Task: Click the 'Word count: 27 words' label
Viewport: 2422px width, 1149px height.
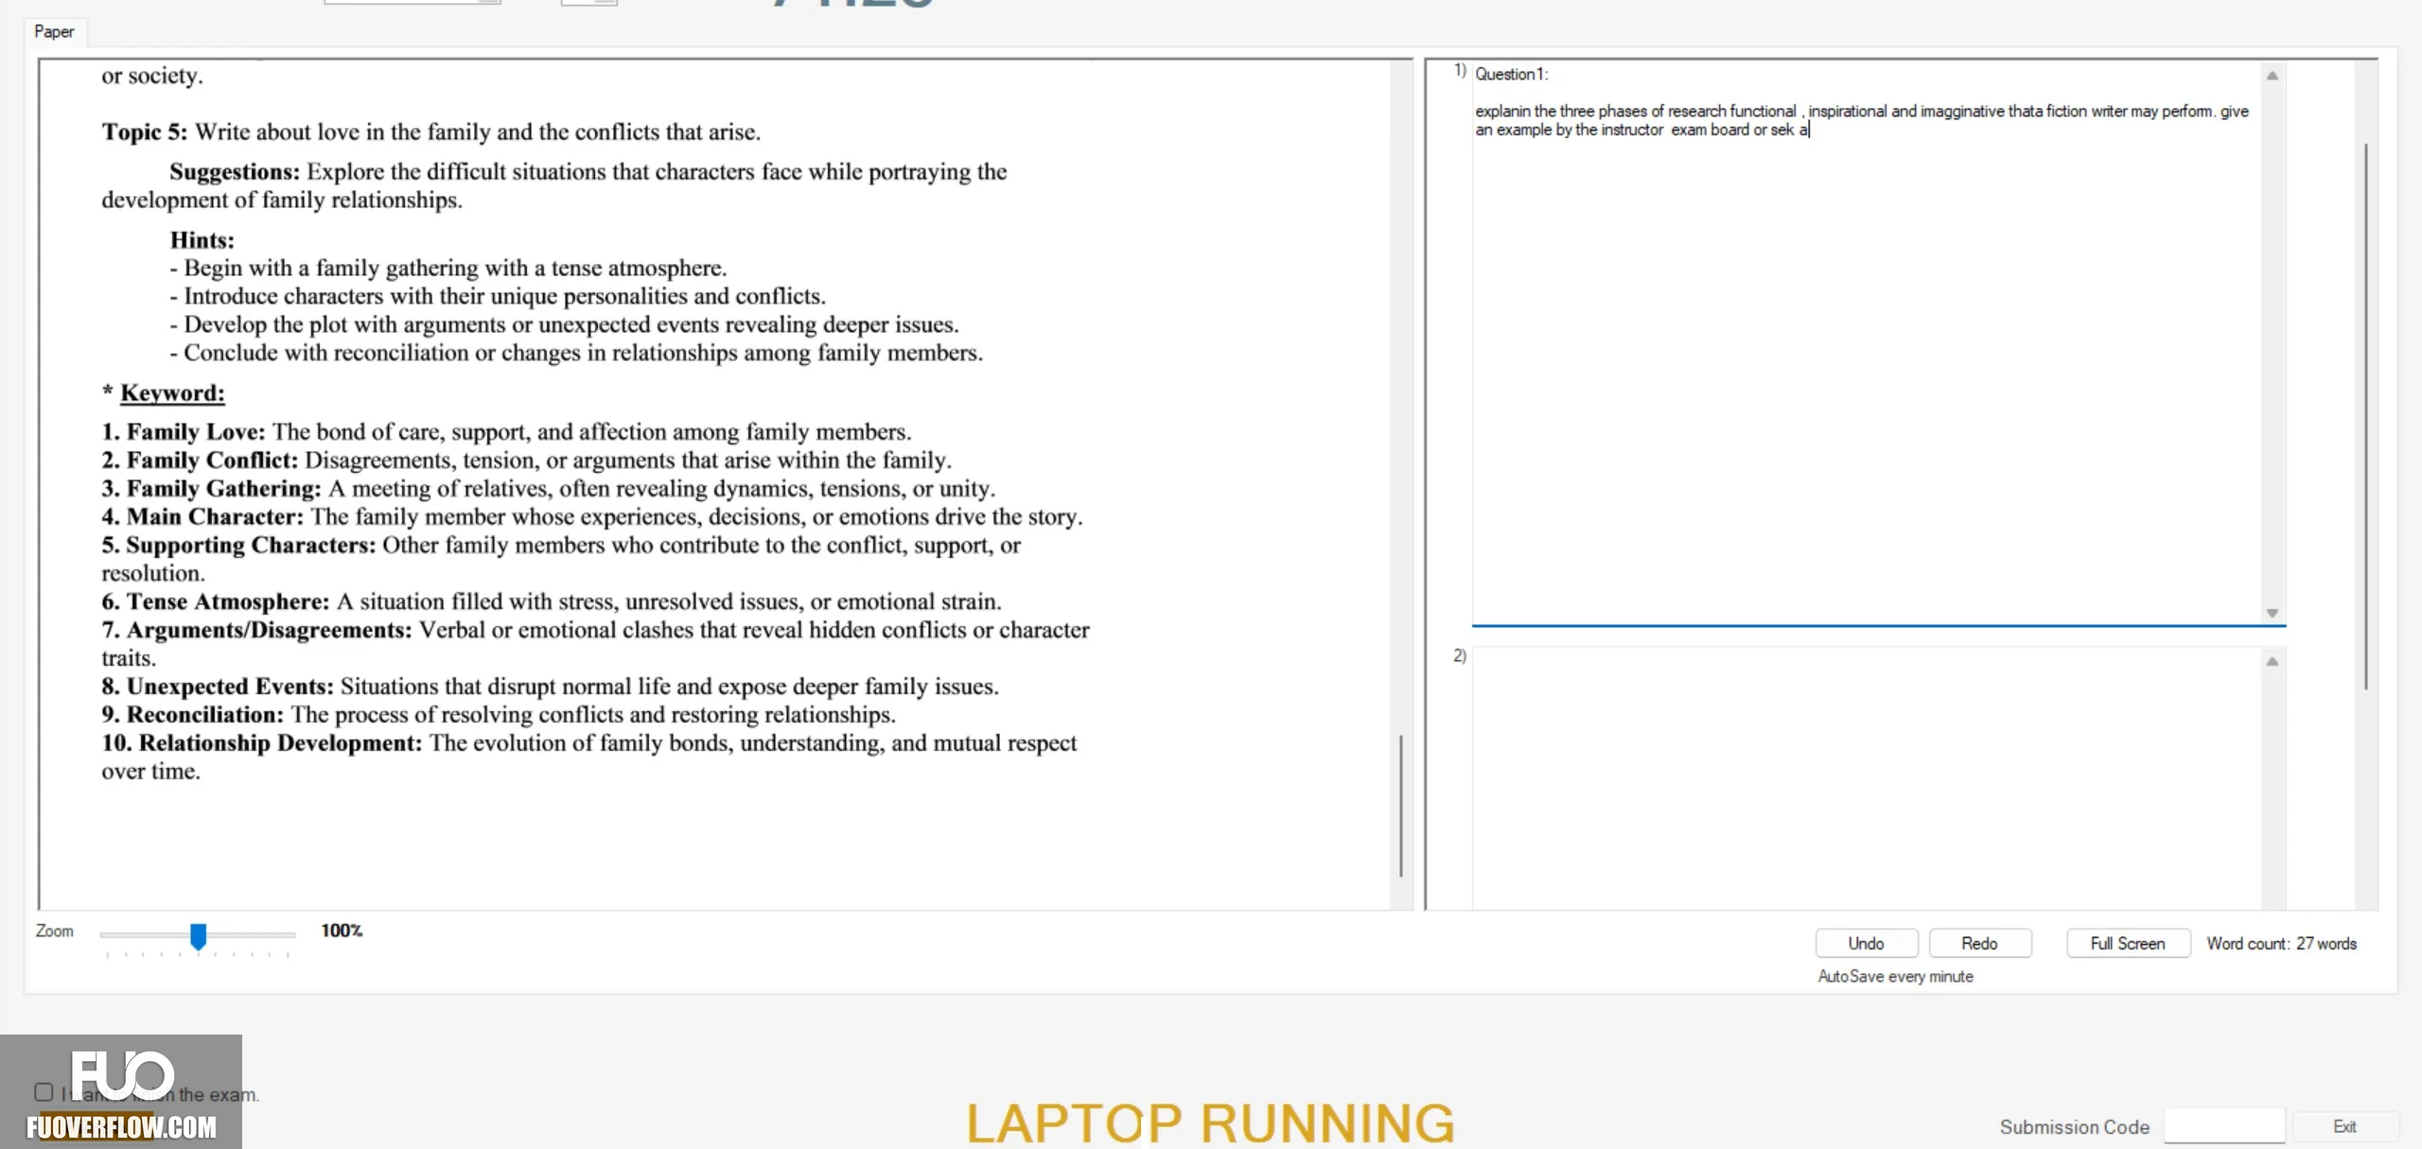Action: point(2282,944)
